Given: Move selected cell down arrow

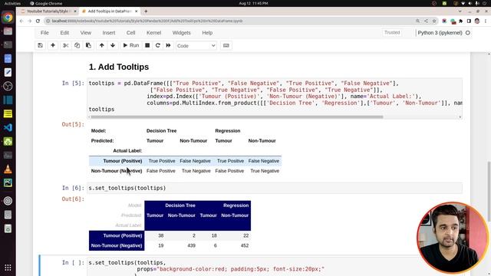Looking at the screenshot, I should [x=113, y=45].
